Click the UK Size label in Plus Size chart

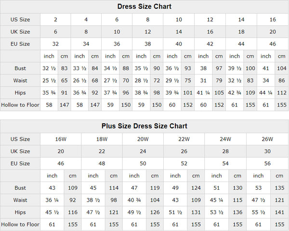(20, 151)
